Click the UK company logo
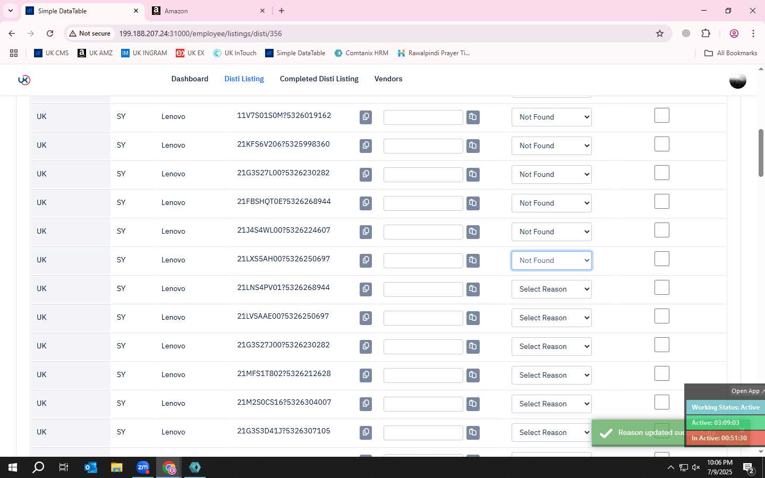Viewport: 765px width, 478px height. point(24,80)
